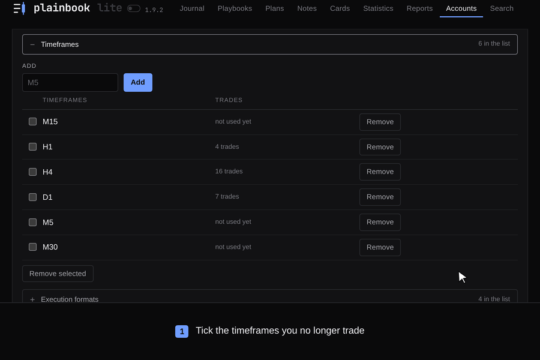Click 'not used yet' in M5 row
The height and width of the screenshot is (360, 540).
(x=233, y=221)
